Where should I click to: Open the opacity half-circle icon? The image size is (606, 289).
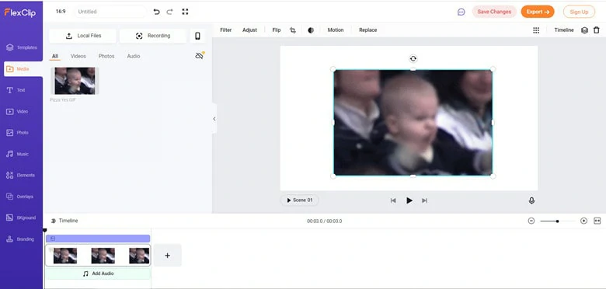[x=311, y=30]
